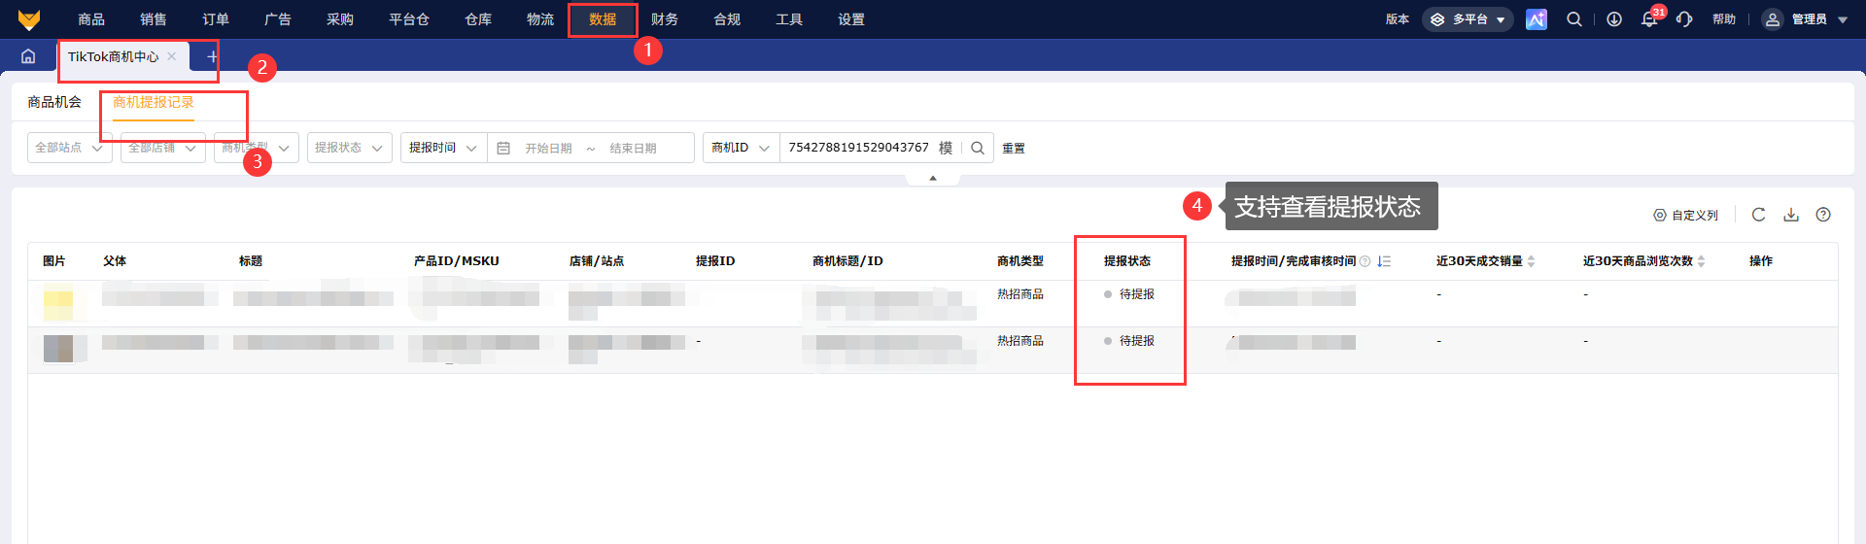Image resolution: width=1866 pixels, height=544 pixels.
Task: Sort by 提报时间/完成审核时间 column
Action: pyautogui.click(x=1384, y=261)
